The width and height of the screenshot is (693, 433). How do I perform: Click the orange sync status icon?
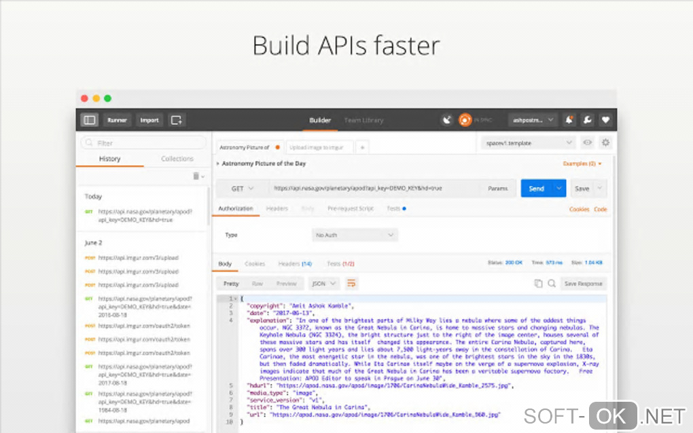pos(465,119)
